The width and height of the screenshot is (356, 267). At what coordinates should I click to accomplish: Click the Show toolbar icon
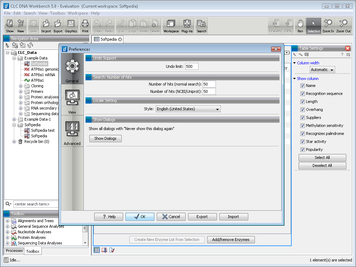coord(10,26)
